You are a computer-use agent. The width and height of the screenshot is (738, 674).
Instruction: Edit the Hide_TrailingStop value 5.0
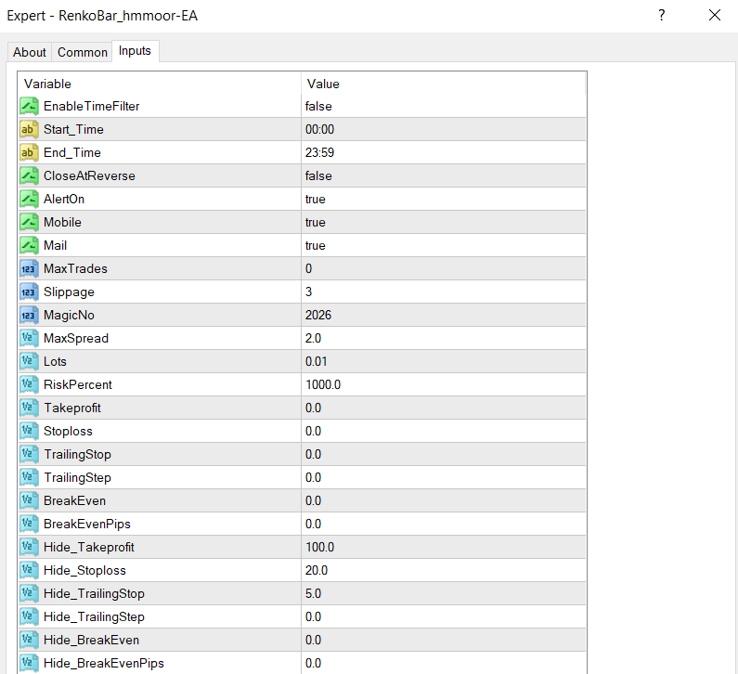coord(444,593)
